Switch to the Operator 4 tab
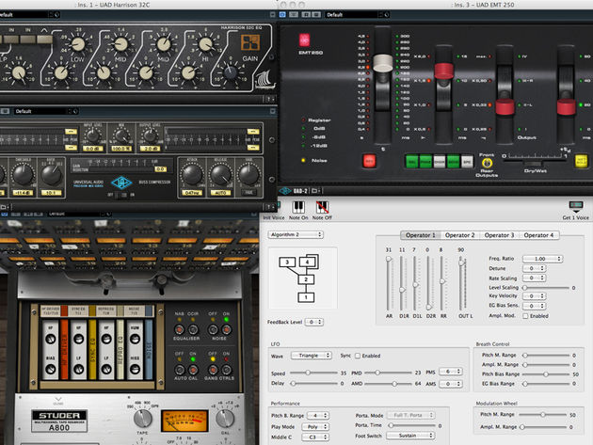Viewport: 593px width, 445px height. (x=538, y=235)
